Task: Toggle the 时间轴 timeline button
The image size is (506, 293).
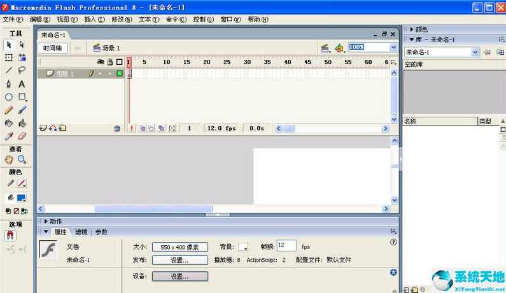Action: (53, 48)
